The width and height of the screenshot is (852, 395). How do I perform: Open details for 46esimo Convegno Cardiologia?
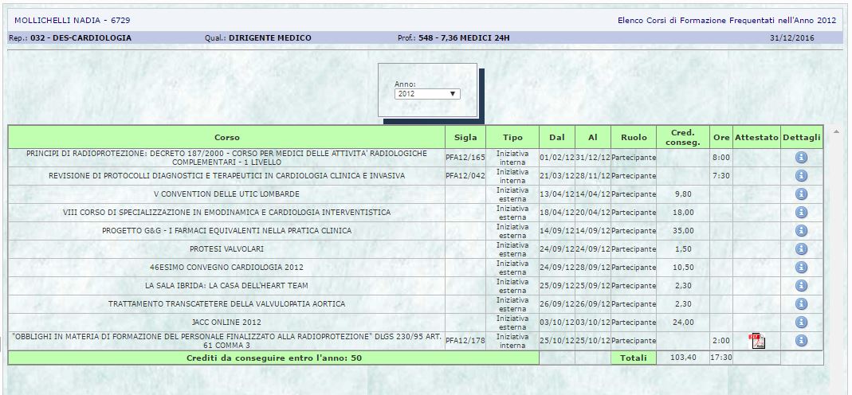tap(801, 268)
